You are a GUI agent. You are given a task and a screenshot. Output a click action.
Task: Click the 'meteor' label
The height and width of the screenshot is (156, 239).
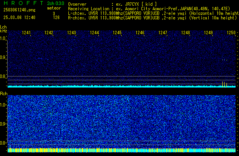click(x=54, y=8)
